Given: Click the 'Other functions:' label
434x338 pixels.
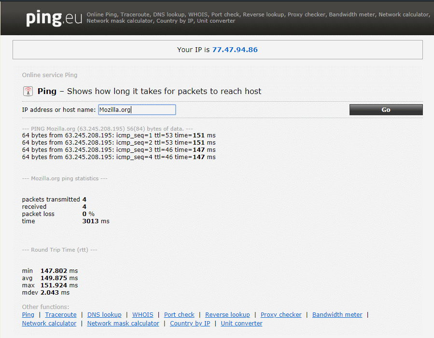Looking at the screenshot, I should (45, 307).
